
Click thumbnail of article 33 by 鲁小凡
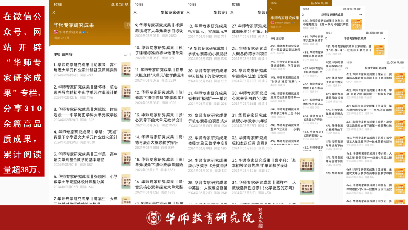click(307, 165)
